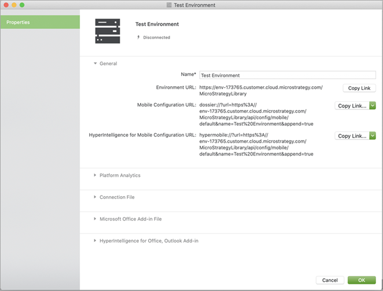The image size is (383, 291).
Task: Copy the Environment URL link
Action: pyautogui.click(x=359, y=88)
